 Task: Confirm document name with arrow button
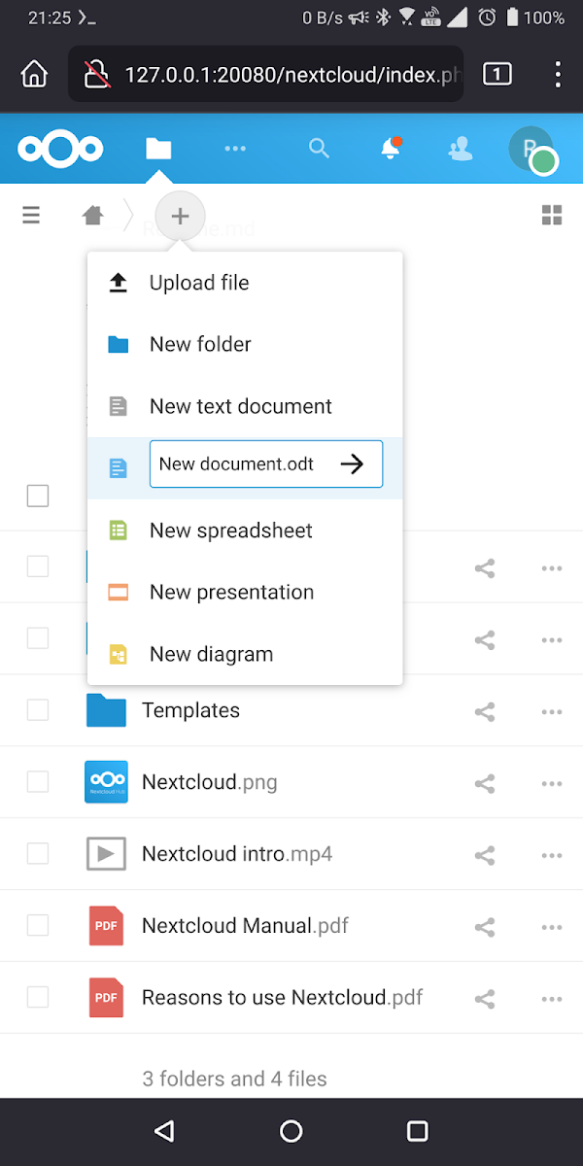click(353, 464)
